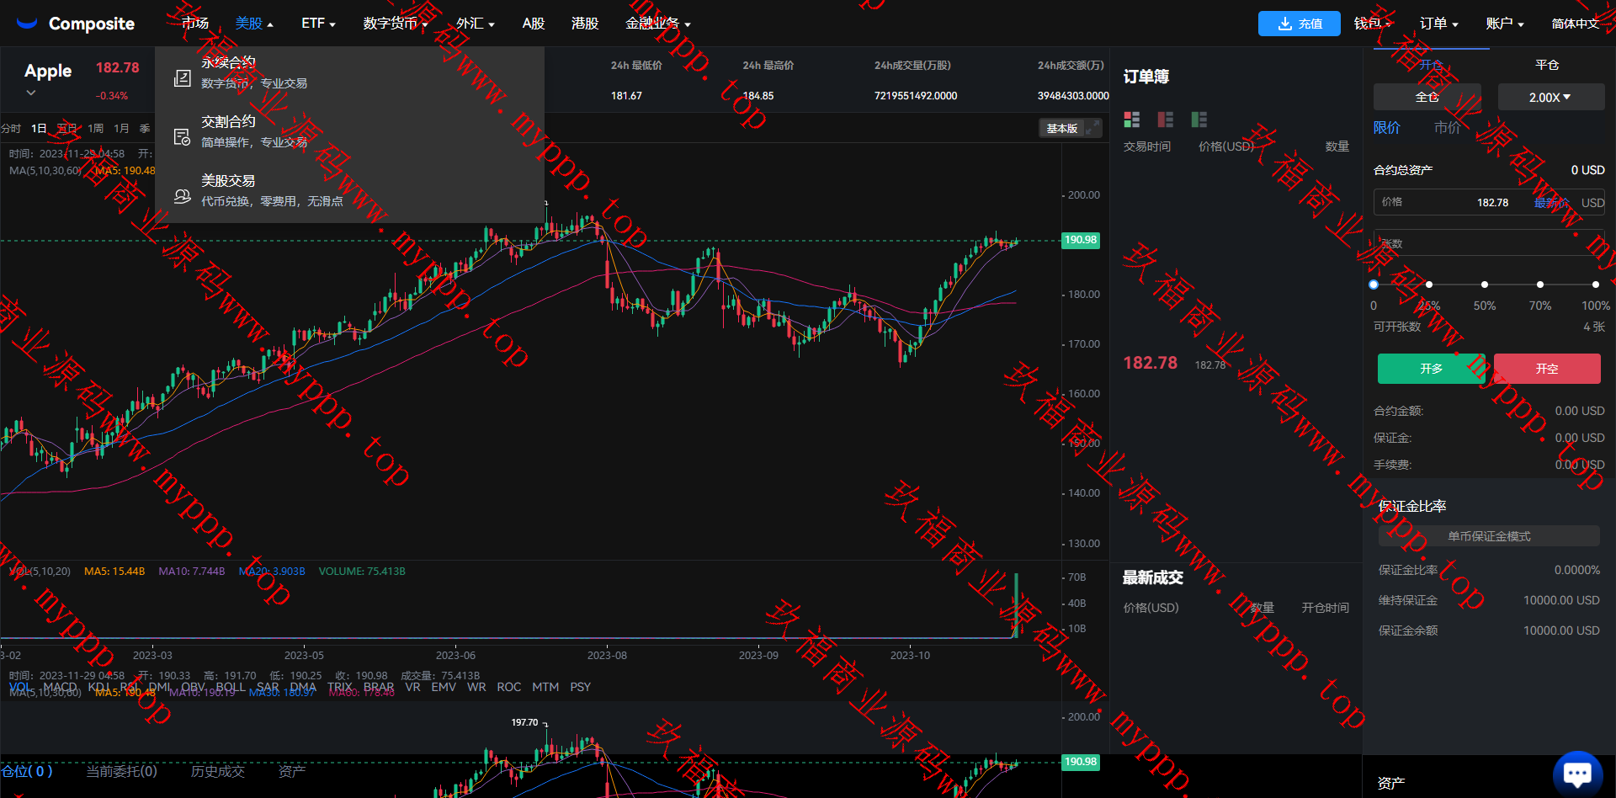
Task: Show buy-only order book view
Action: tap(1199, 120)
